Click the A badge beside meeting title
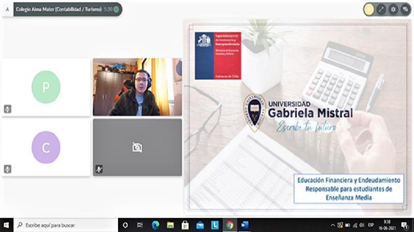The width and height of the screenshot is (414, 232). 7,9
